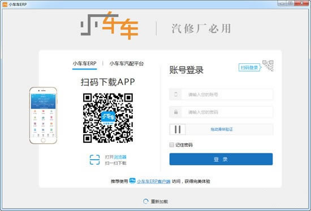This screenshot has height=211, width=311.
Task: Click the blue 登录 button
Action: (x=221, y=159)
